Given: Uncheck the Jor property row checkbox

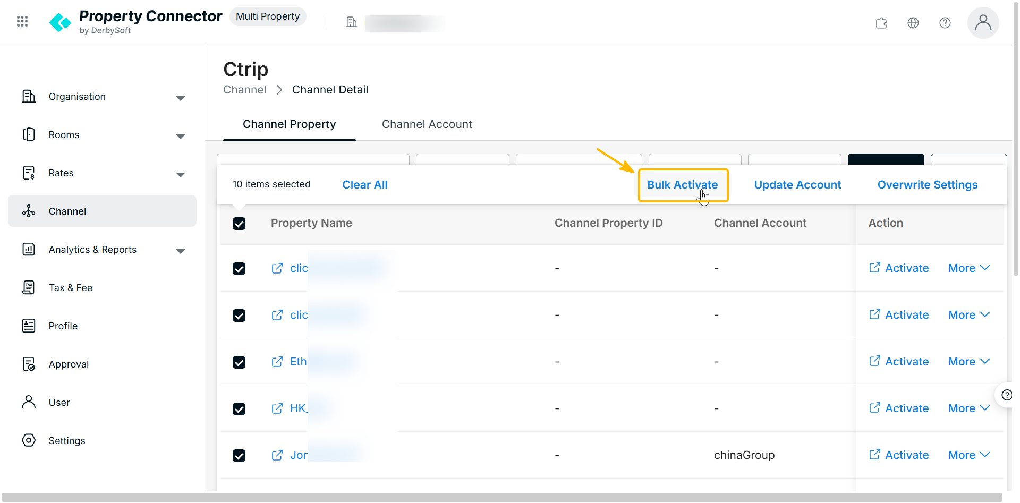Looking at the screenshot, I should click(x=239, y=456).
